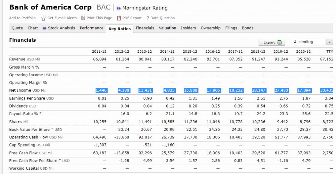The width and height of the screenshot is (336, 174).
Task: Open the Valuation tab
Action: coord(168,28)
